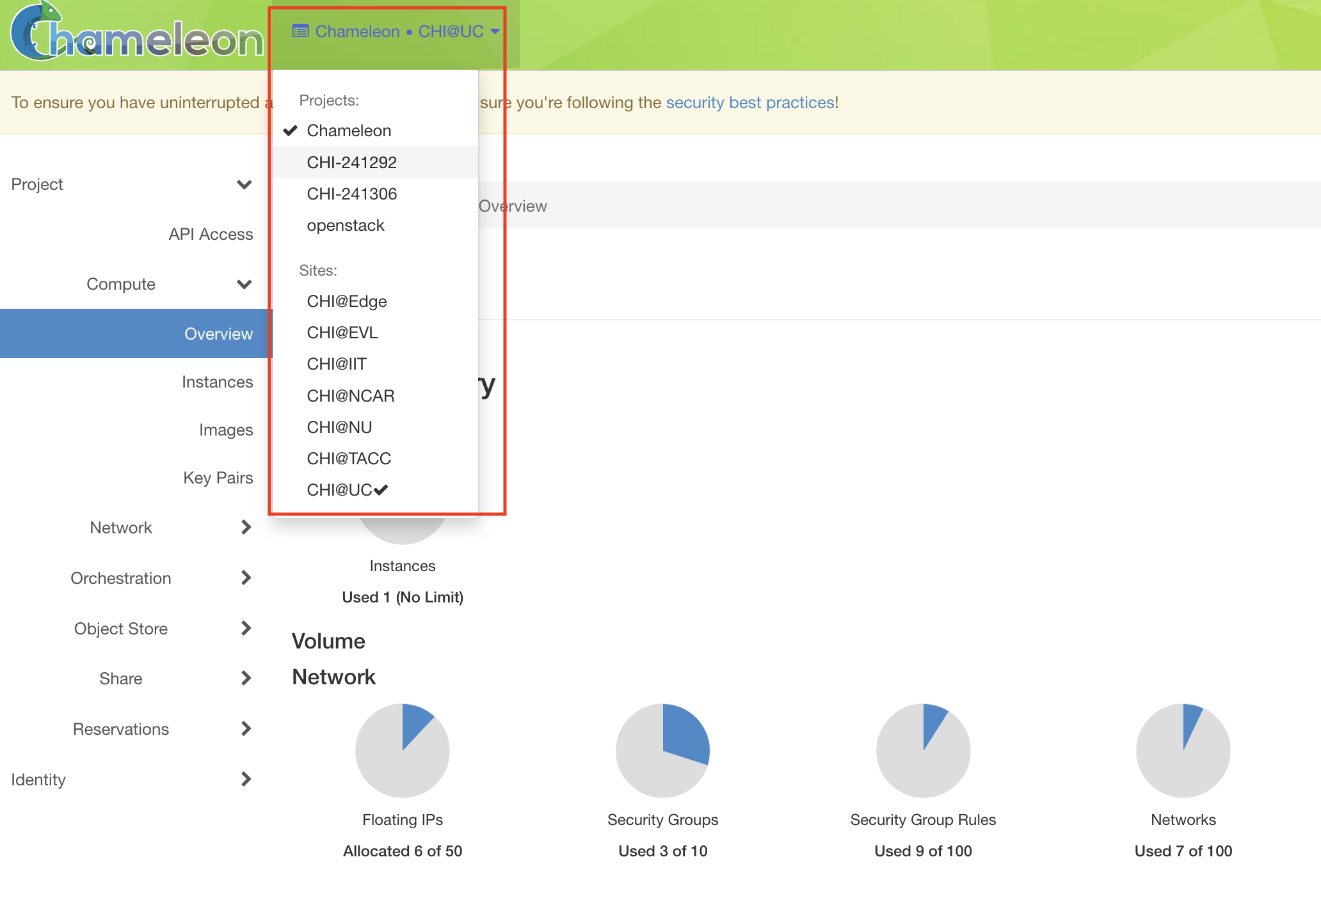
Task: Go to Images in sidebar
Action: (x=225, y=430)
